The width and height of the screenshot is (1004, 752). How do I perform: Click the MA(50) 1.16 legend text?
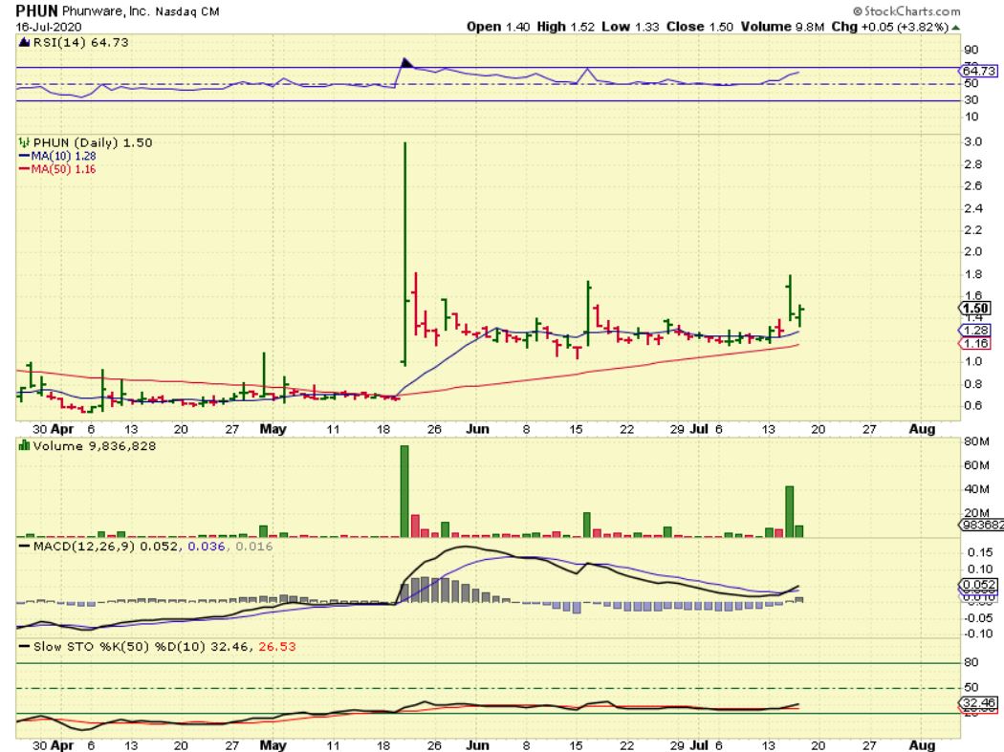[x=63, y=169]
